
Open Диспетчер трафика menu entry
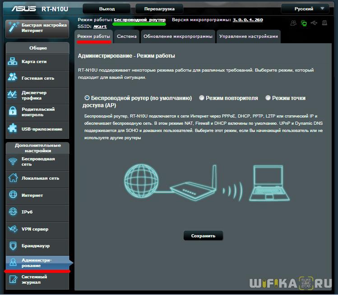pos(37,95)
